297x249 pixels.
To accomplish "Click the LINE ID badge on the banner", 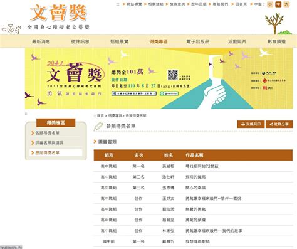I will pos(169,93).
